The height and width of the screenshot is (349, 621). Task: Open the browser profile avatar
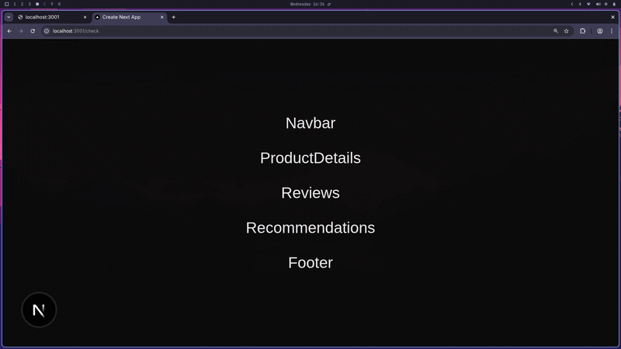tap(600, 31)
